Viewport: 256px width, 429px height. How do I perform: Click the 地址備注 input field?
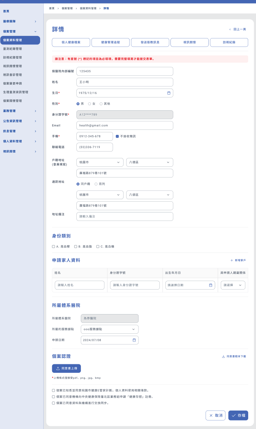pyautogui.click(x=125, y=216)
